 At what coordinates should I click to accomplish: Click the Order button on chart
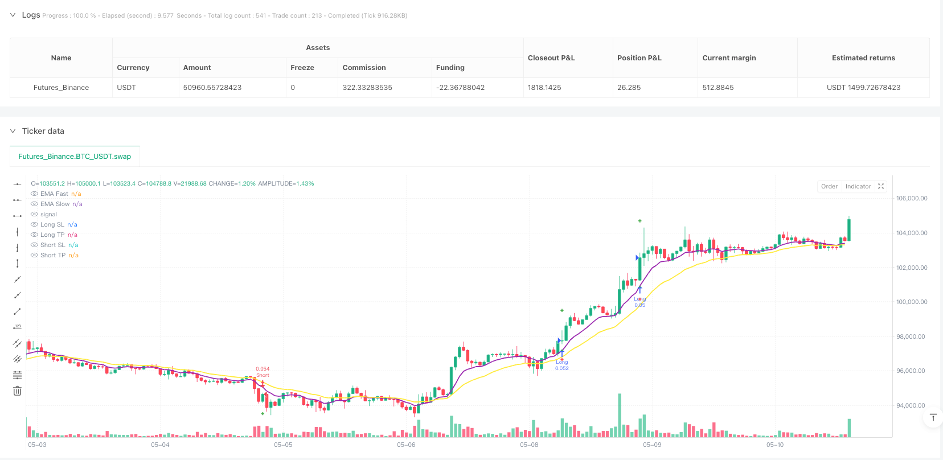(829, 186)
